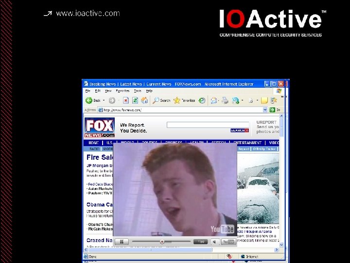Open the View menu
The height and width of the screenshot is (263, 350).
point(108,91)
